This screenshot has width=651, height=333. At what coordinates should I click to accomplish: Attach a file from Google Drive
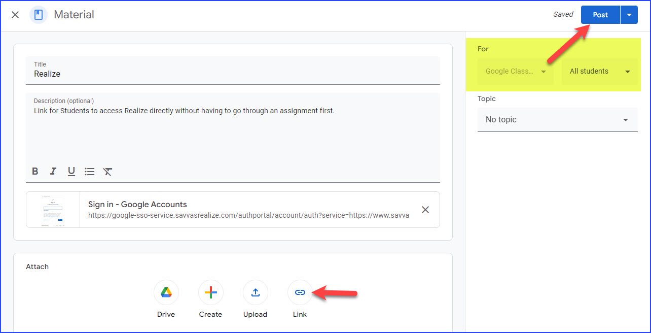point(166,292)
